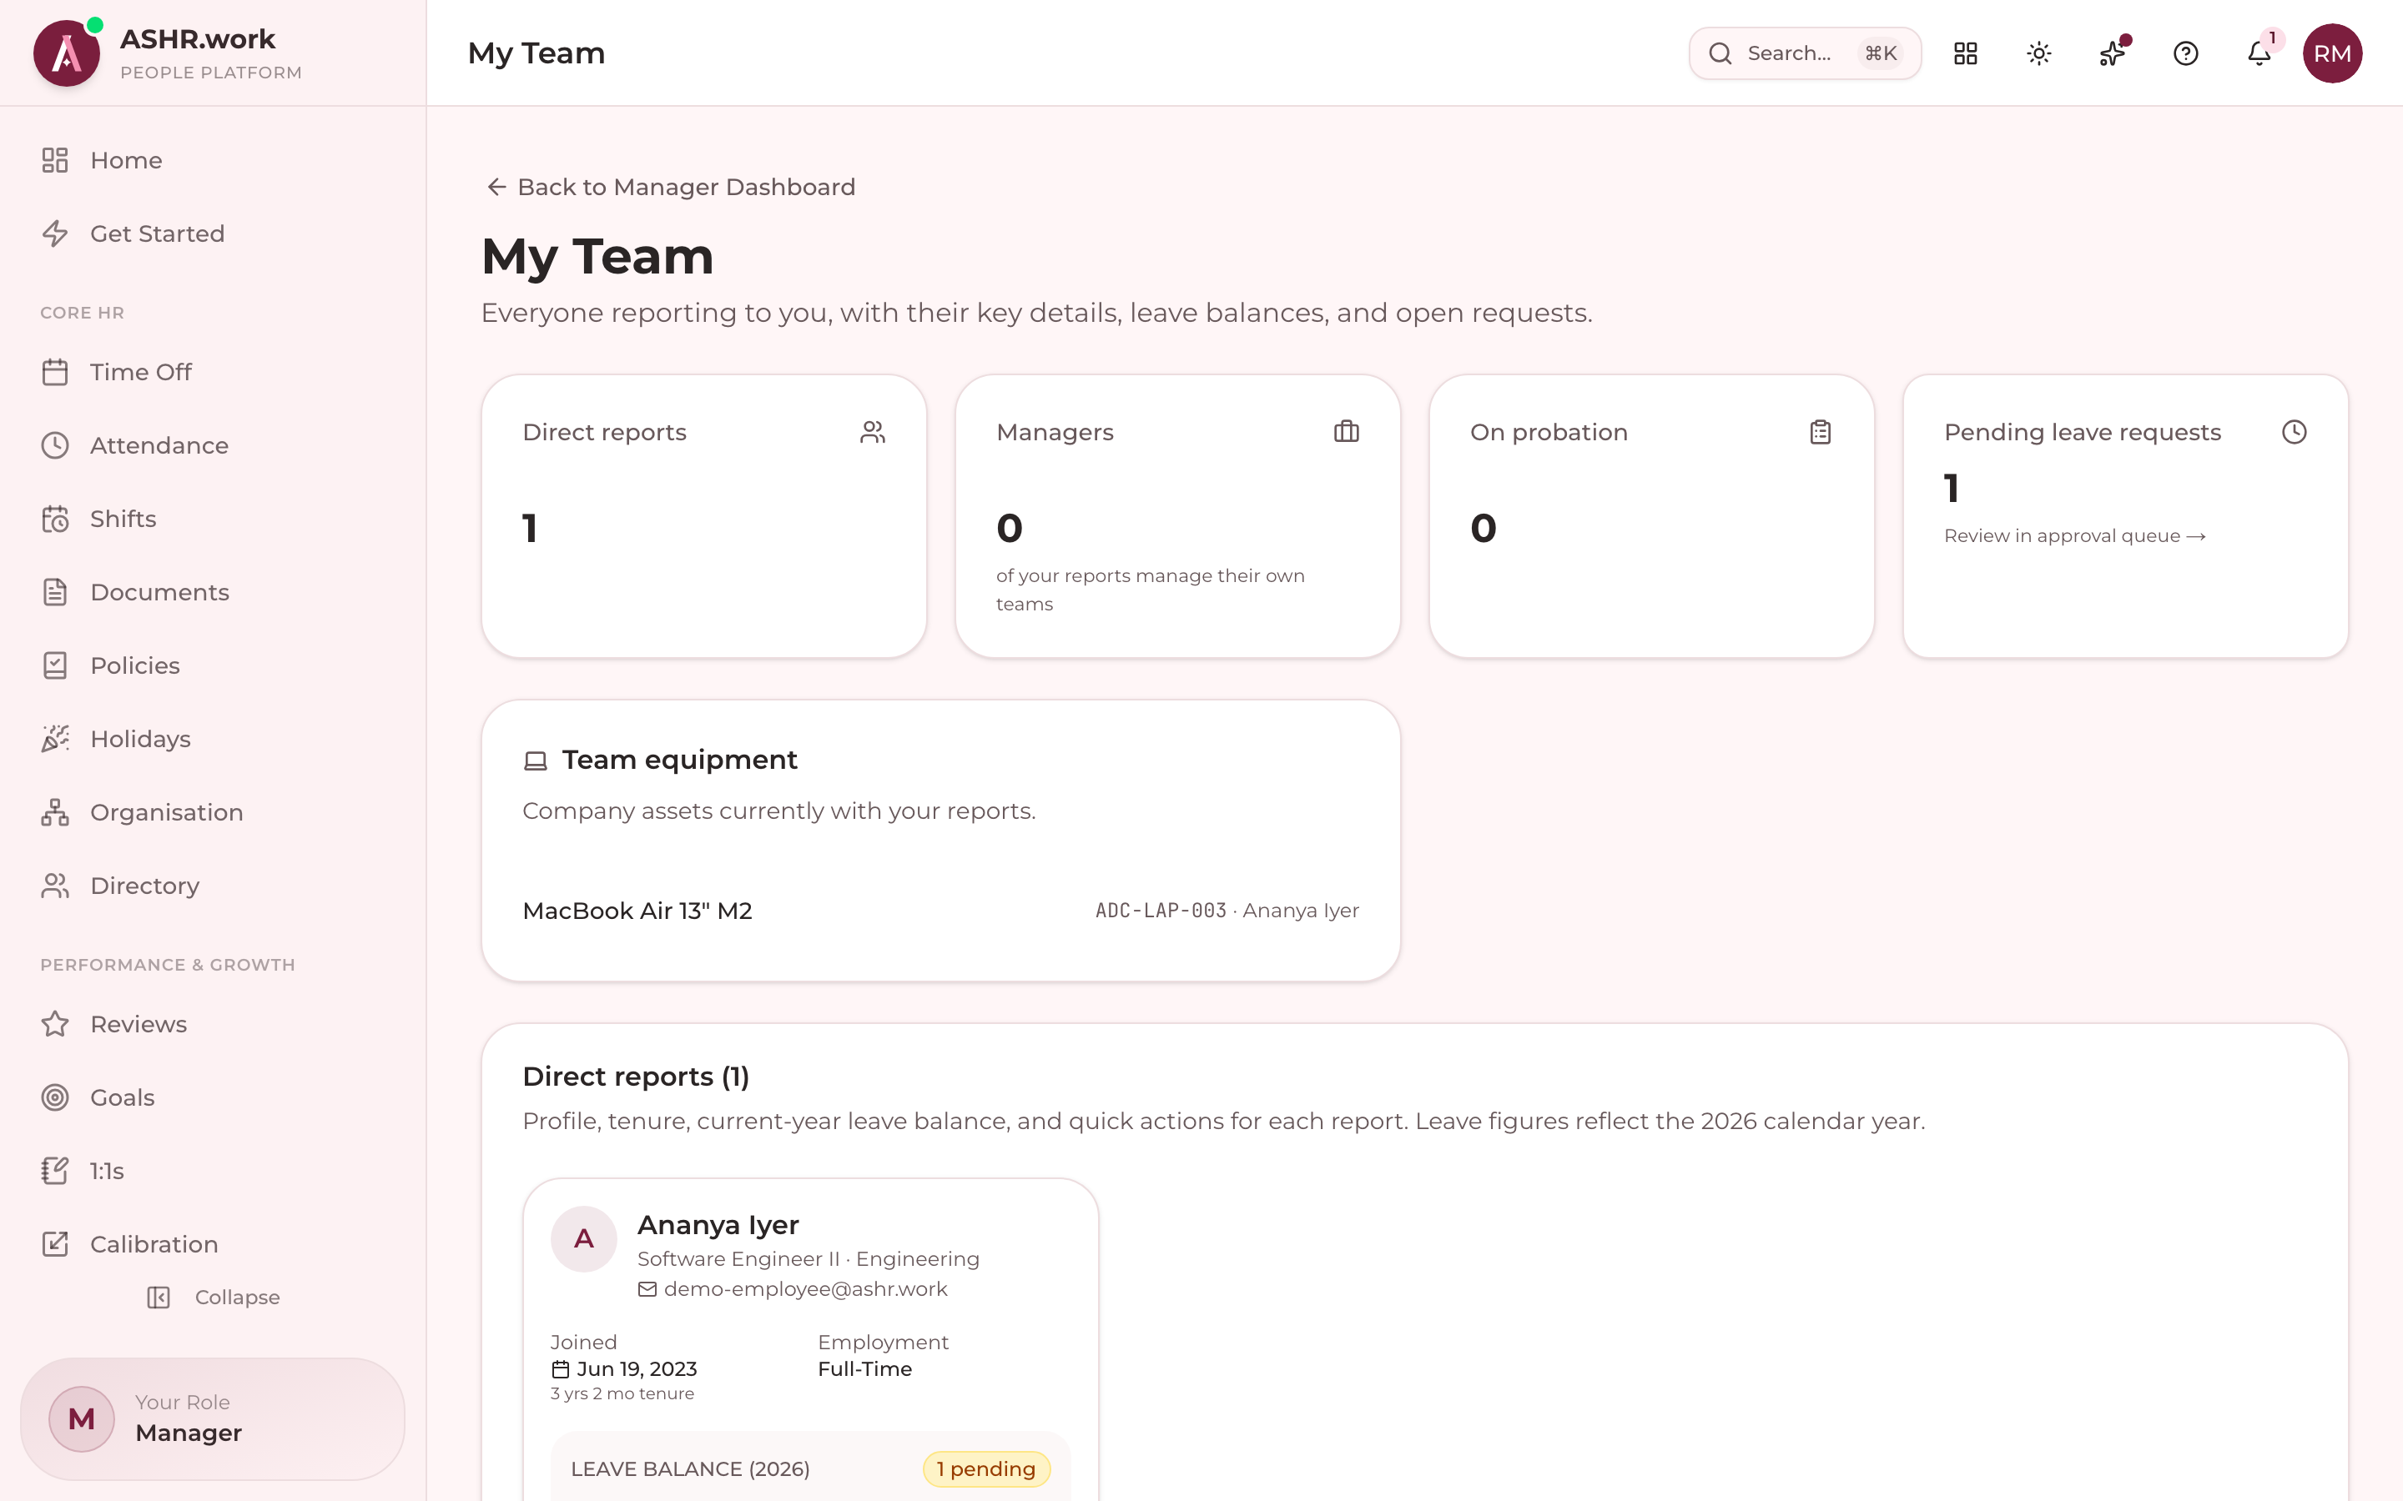The image size is (2403, 1501).
Task: Click the ASHR.work logo icon
Action: [x=67, y=53]
